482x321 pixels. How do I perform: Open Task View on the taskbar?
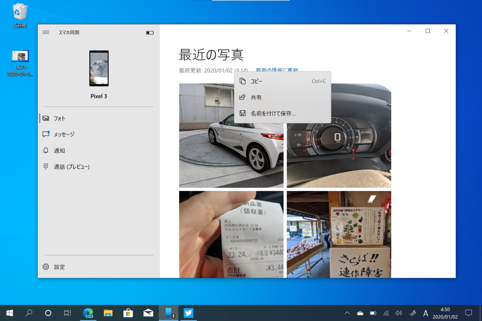click(67, 313)
